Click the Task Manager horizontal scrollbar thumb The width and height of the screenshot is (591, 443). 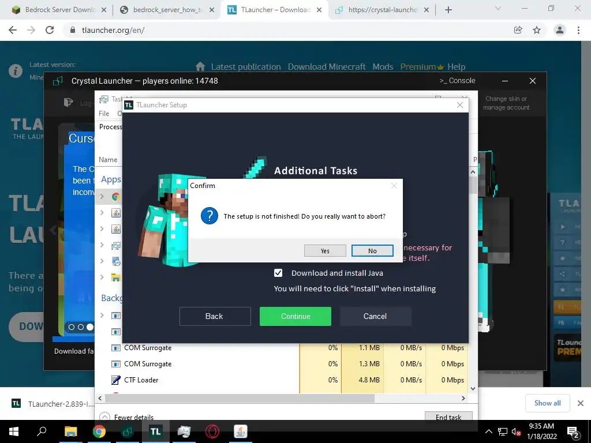pos(240,398)
